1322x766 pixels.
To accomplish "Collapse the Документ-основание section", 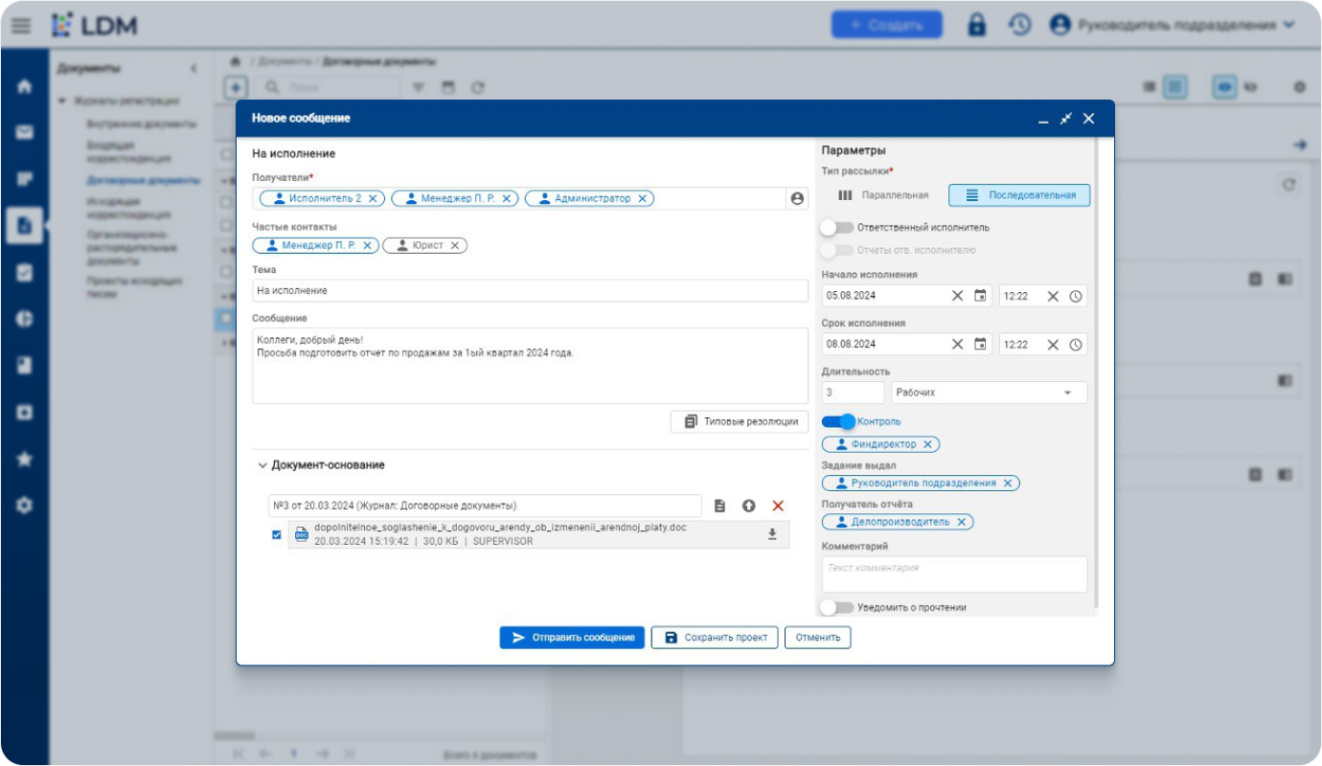I will (x=263, y=465).
